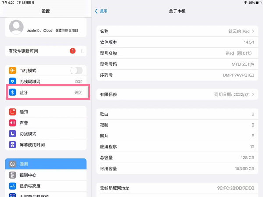Click the Airplane Mode orange icon
This screenshot has height=197, width=263.
(12, 70)
